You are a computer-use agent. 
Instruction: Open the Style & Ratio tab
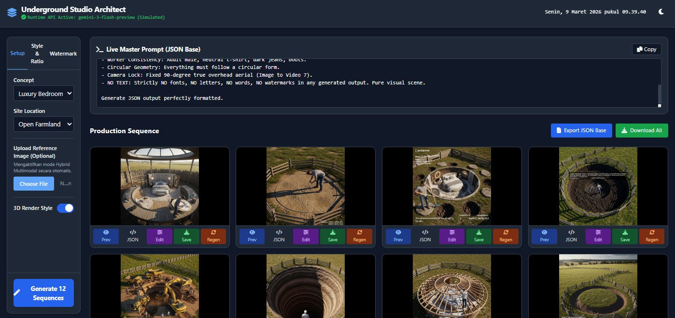[x=37, y=54]
